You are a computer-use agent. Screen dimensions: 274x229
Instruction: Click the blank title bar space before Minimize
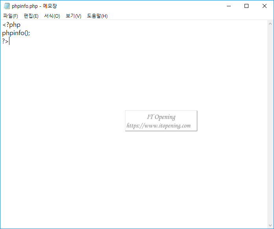[x=157, y=6]
